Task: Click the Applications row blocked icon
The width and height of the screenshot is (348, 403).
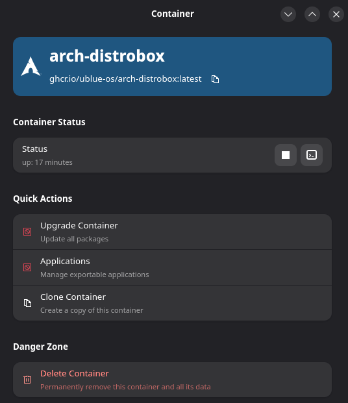Action: [x=27, y=267]
